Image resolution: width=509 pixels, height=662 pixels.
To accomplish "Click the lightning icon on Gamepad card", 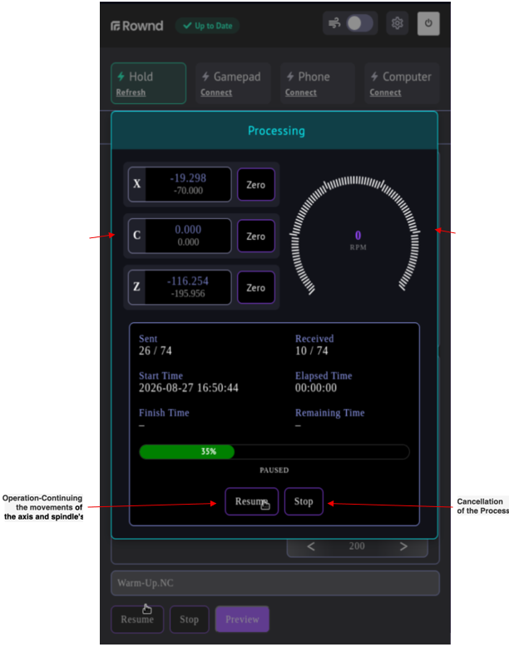I will coord(205,77).
